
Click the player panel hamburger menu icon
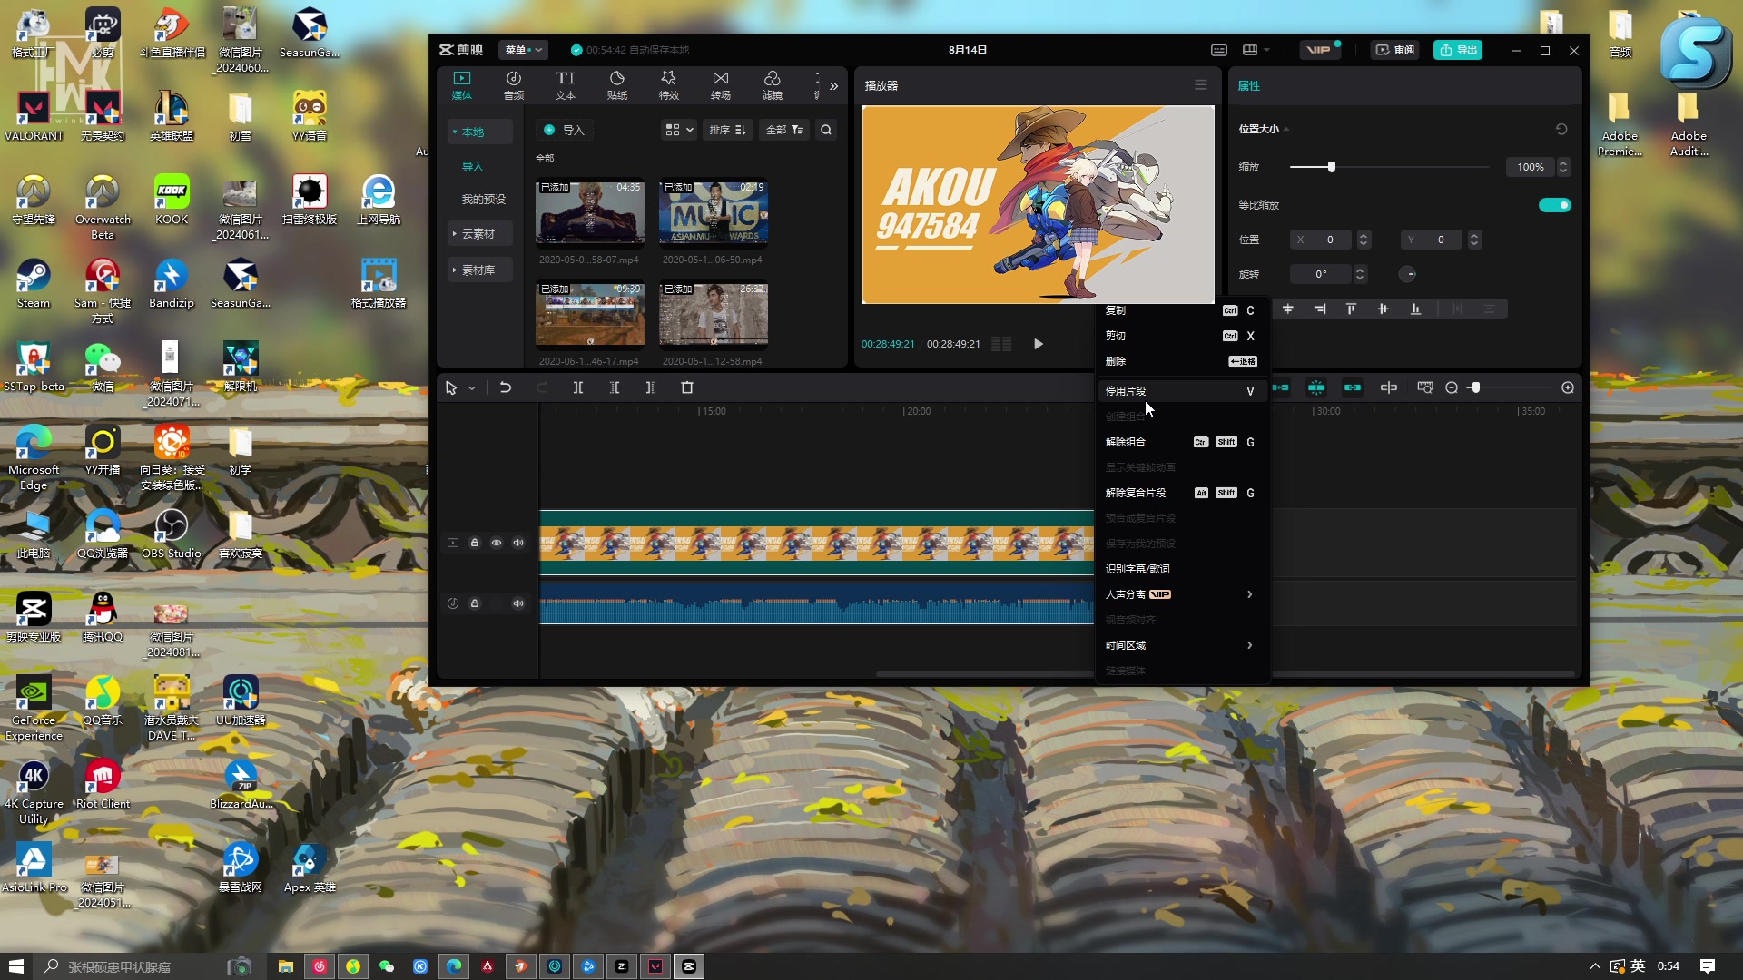pyautogui.click(x=1201, y=85)
